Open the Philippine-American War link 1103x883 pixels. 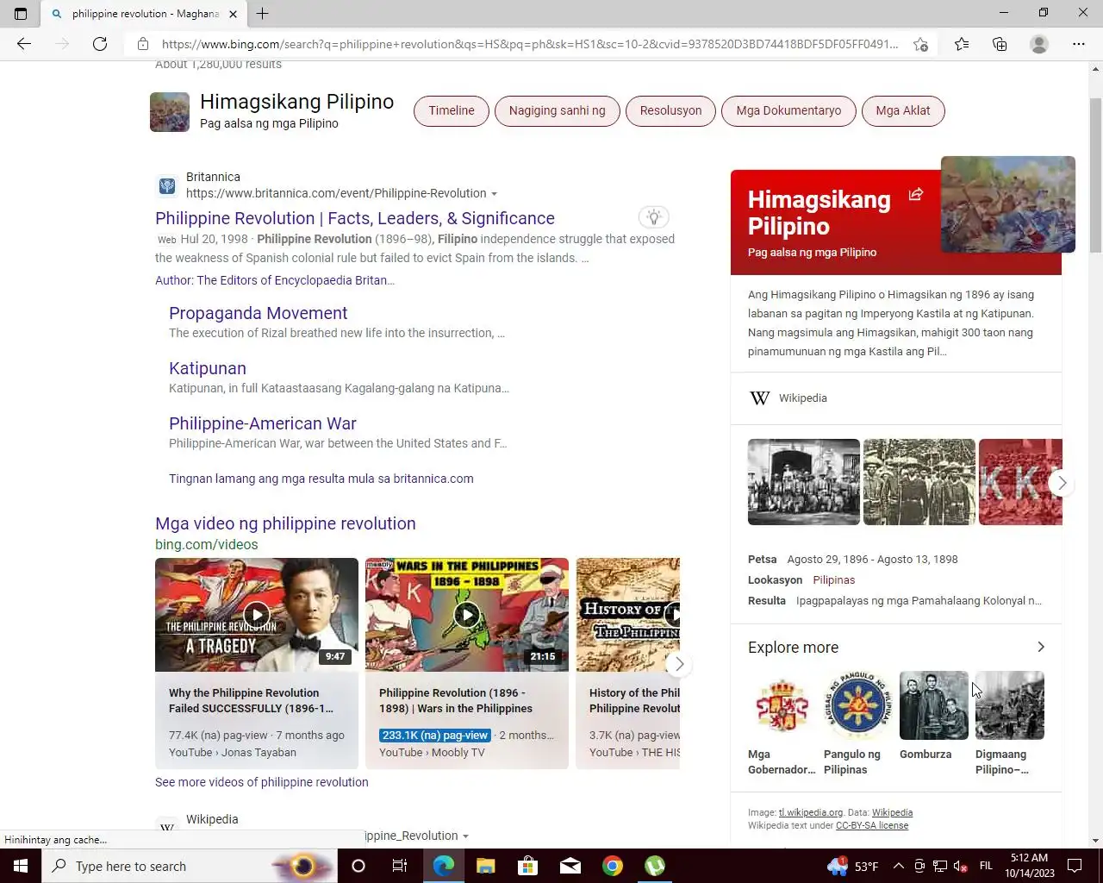click(263, 423)
